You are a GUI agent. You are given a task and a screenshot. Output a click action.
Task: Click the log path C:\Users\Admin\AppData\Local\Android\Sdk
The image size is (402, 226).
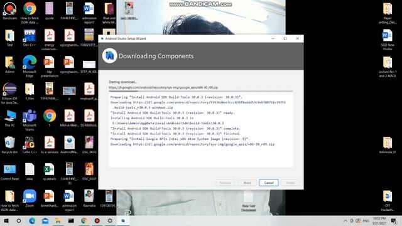168,123
